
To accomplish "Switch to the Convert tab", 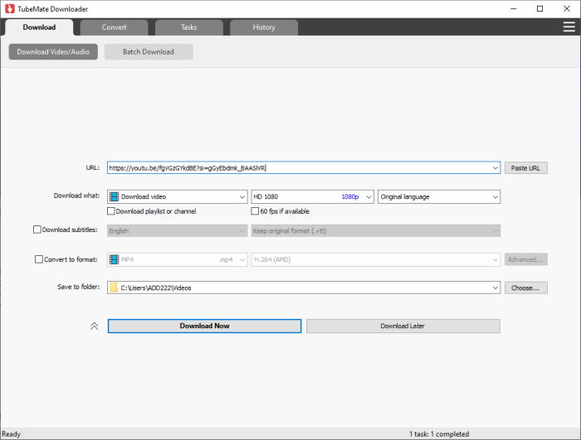I will click(115, 27).
